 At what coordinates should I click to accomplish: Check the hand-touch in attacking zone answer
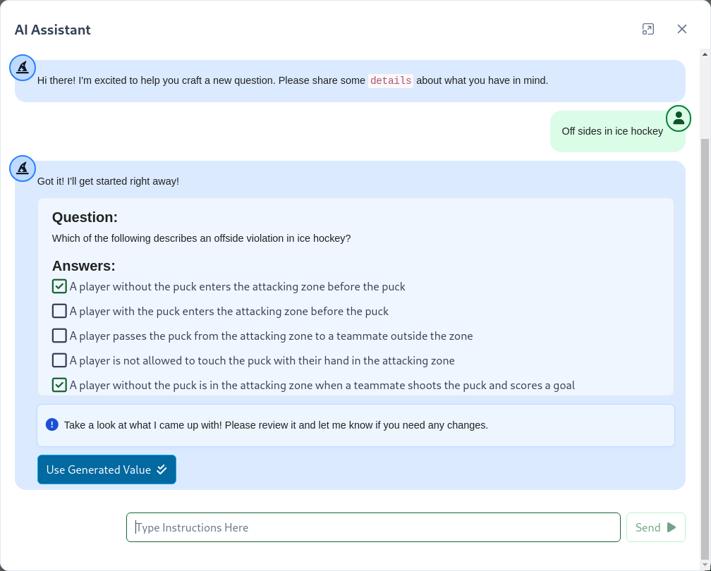coord(59,360)
